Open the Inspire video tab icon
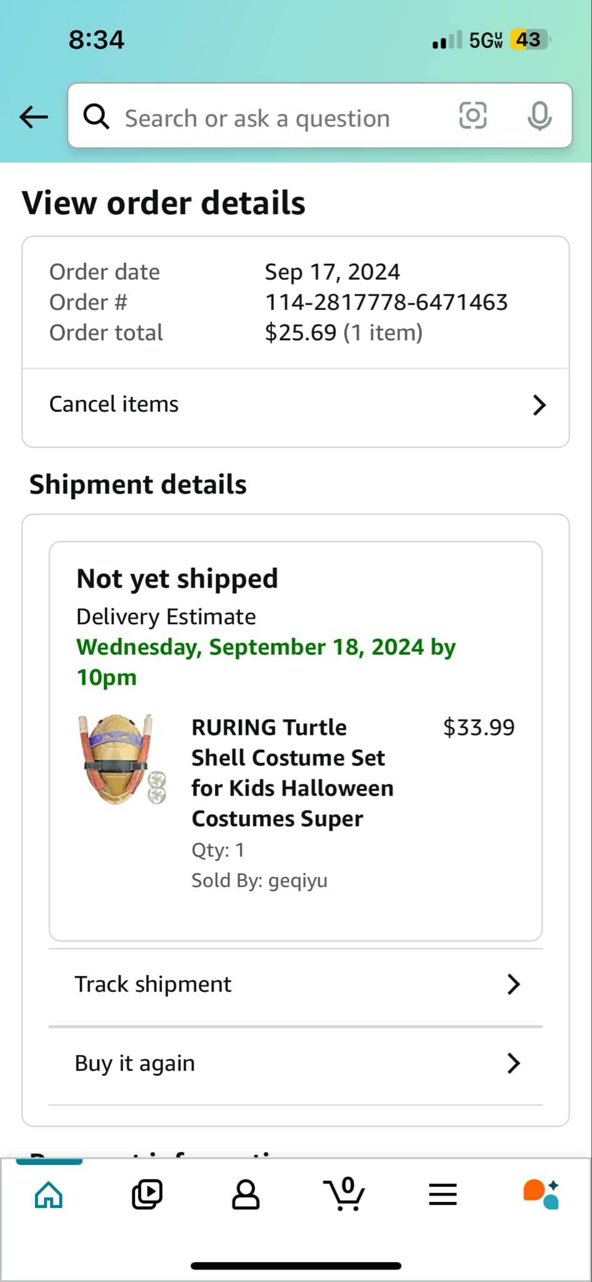 pyautogui.click(x=148, y=1194)
